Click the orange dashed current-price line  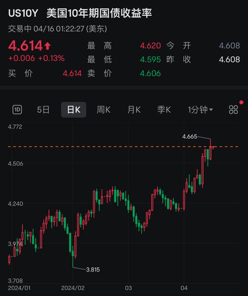(x=123, y=147)
